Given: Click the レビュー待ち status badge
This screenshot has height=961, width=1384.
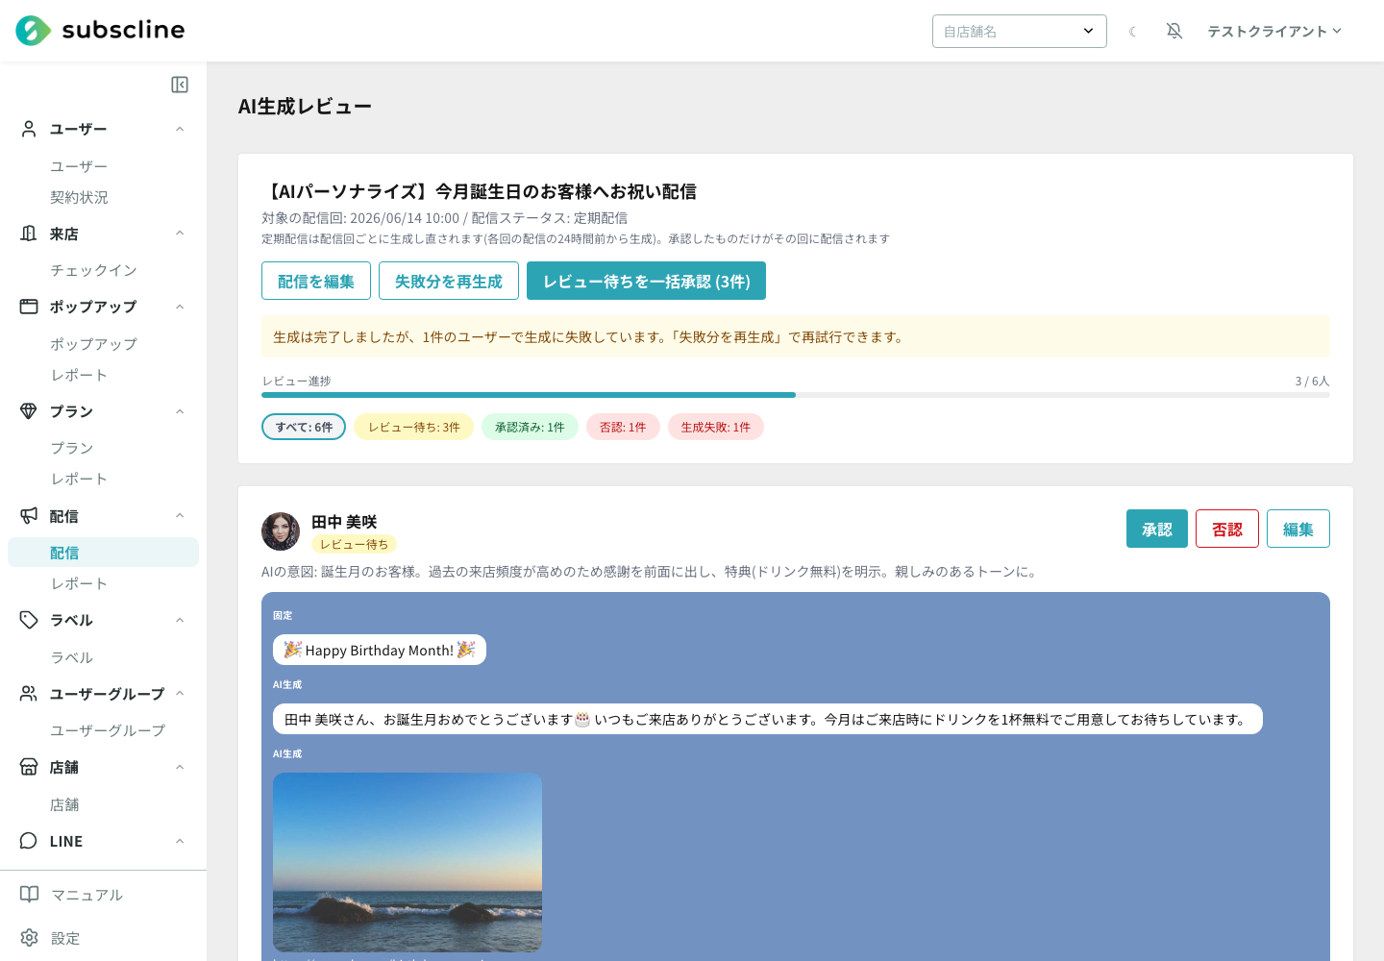Looking at the screenshot, I should click(x=354, y=544).
